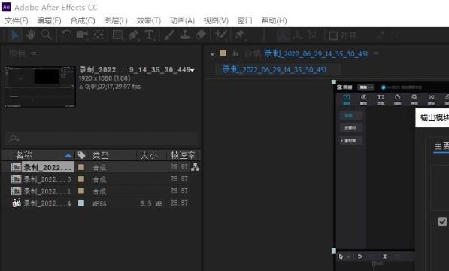
Task: Click the lock icon in composition panel header
Action: pos(235,53)
